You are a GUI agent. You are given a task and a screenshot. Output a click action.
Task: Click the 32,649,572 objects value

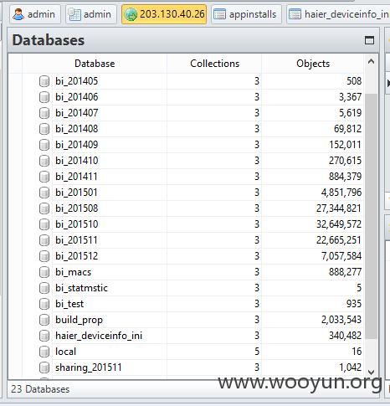[339, 224]
